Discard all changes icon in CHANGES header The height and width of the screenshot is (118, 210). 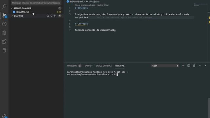click(x=51, y=16)
